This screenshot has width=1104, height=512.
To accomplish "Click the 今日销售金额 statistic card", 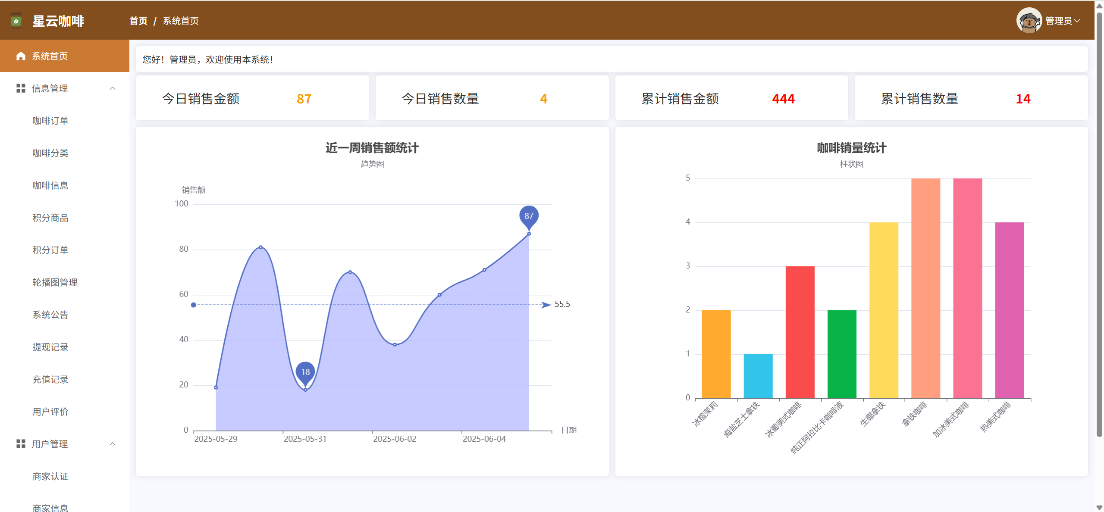I will 252,98.
